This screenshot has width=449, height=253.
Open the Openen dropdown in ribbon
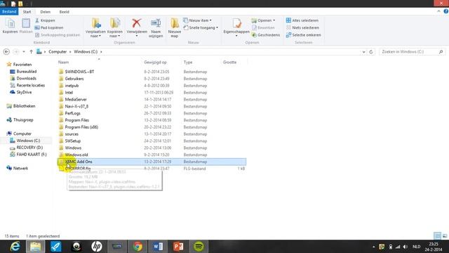(263, 20)
